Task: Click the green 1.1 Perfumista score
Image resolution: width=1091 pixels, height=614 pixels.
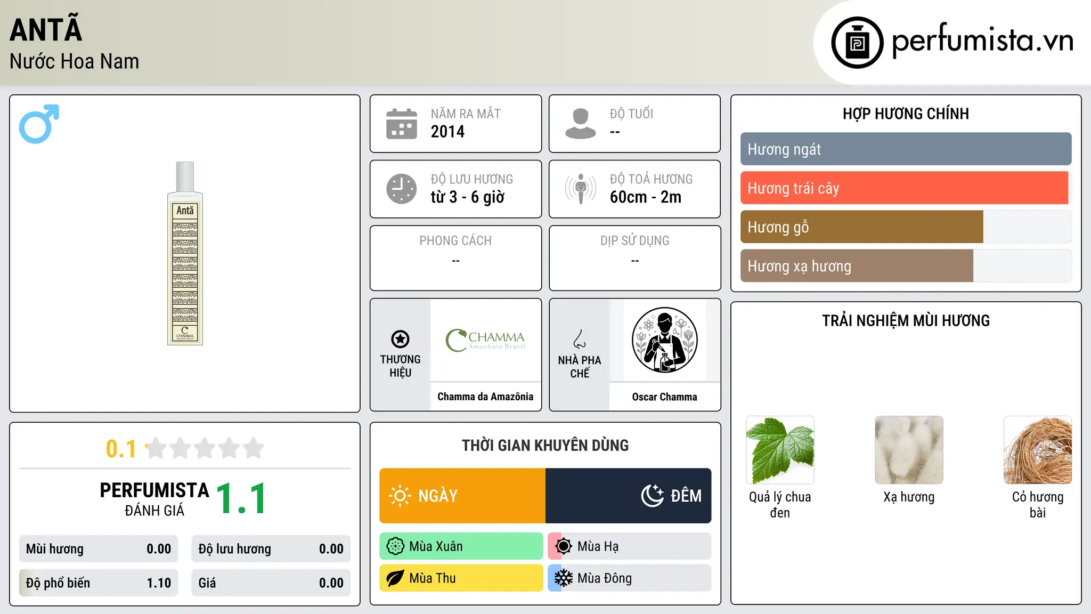Action: 241,499
